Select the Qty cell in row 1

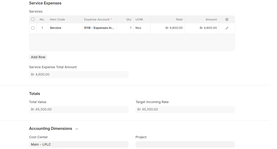[x=125, y=28]
